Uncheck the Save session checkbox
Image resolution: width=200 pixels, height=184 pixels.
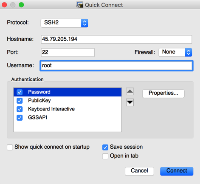pos(105,147)
